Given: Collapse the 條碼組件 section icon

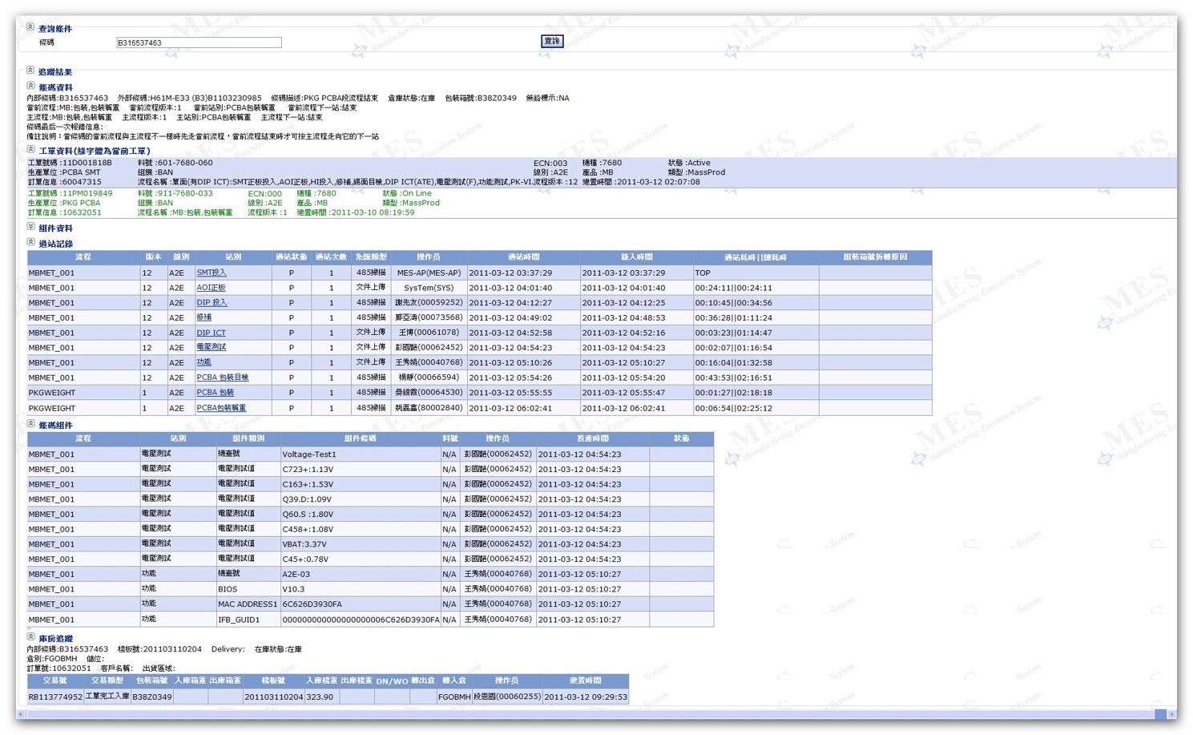Looking at the screenshot, I should tap(30, 423).
